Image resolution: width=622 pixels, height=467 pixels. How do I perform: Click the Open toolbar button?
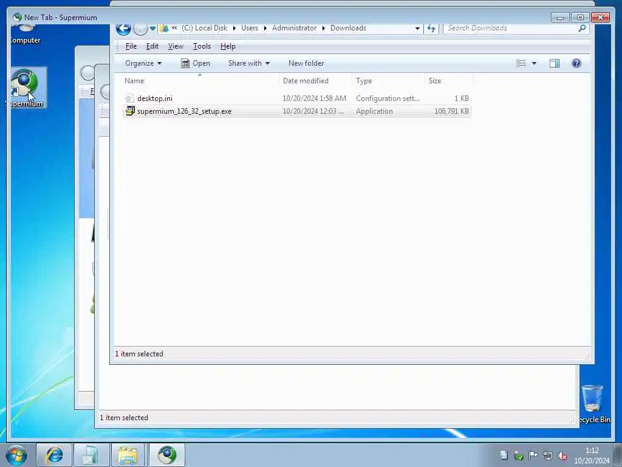(195, 63)
